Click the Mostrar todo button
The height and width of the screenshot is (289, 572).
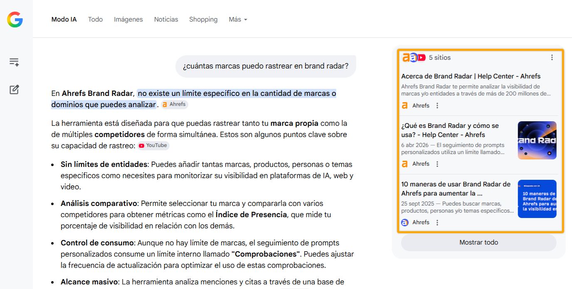coord(478,242)
